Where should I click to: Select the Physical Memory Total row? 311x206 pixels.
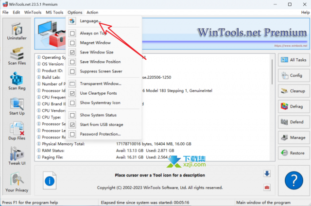tap(153, 144)
